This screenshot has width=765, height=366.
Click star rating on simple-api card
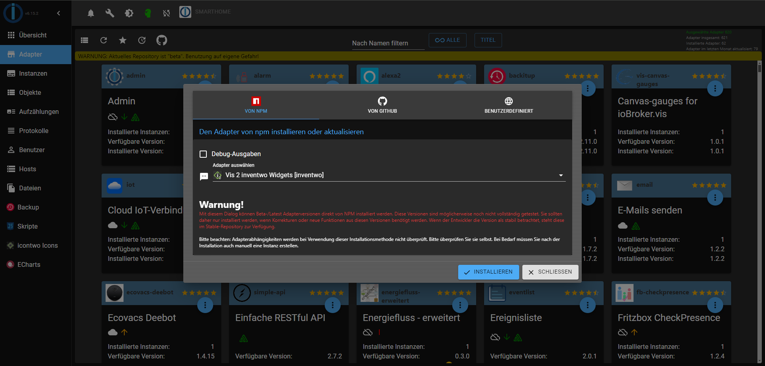pos(327,293)
